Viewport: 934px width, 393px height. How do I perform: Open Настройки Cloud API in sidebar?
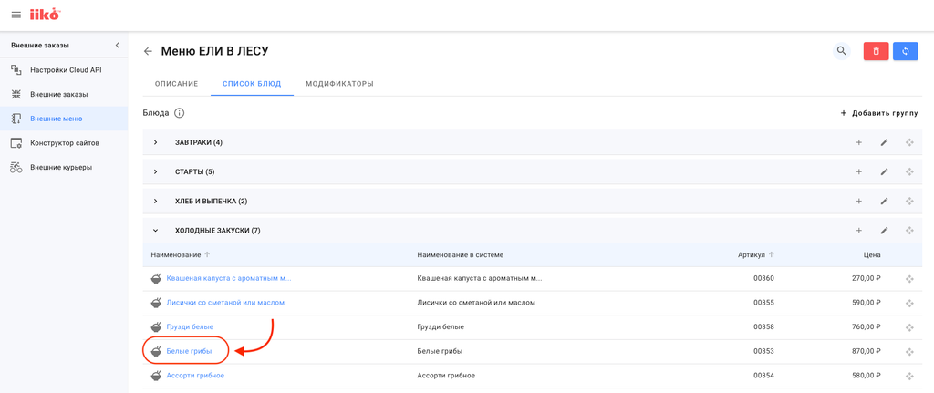[66, 70]
